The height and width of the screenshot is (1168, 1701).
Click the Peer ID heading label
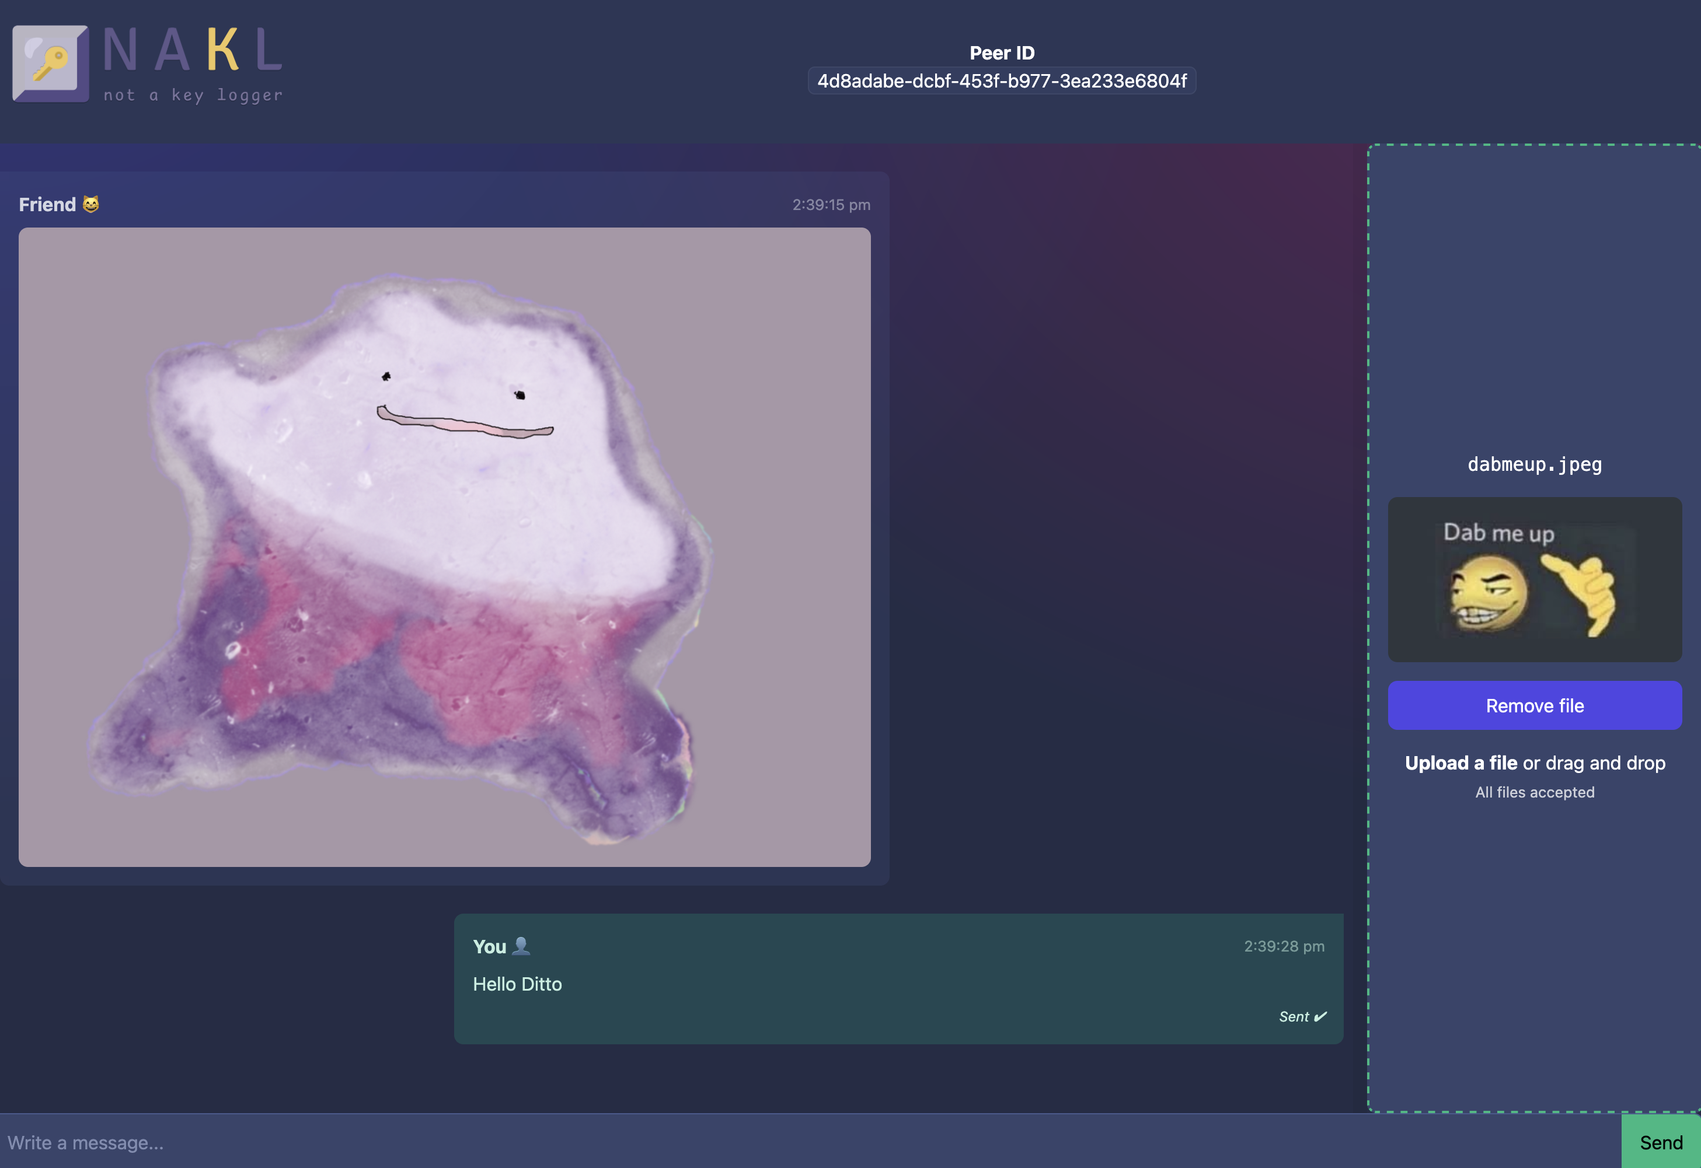(1001, 53)
